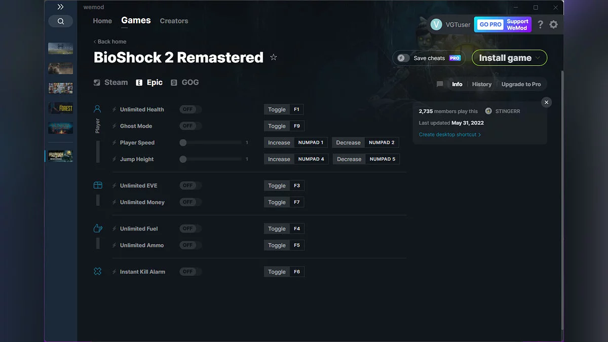
Task: Toggle the Unlimited Ammo OFF switch
Action: pyautogui.click(x=191, y=245)
